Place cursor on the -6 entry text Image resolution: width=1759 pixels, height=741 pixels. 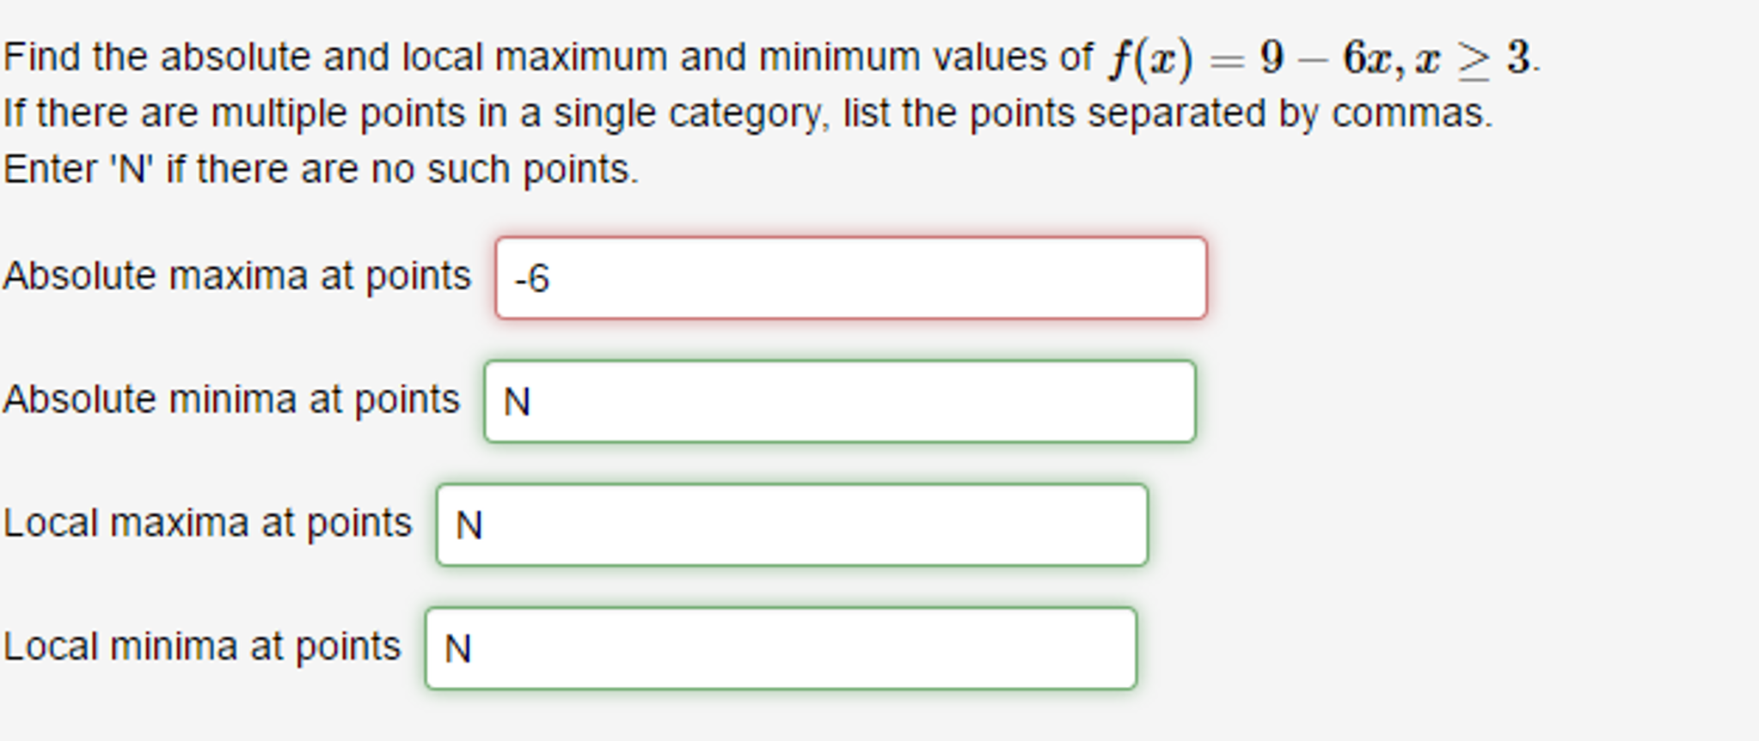pos(532,279)
